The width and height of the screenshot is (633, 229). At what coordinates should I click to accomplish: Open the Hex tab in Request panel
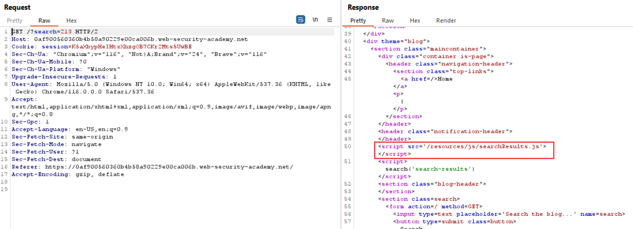[x=71, y=21]
